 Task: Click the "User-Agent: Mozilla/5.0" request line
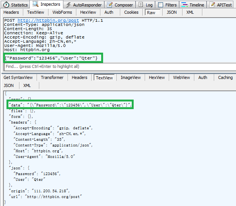[x=35, y=45]
